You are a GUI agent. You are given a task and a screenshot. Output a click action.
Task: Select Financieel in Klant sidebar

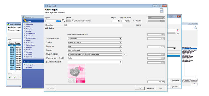coord(29,47)
